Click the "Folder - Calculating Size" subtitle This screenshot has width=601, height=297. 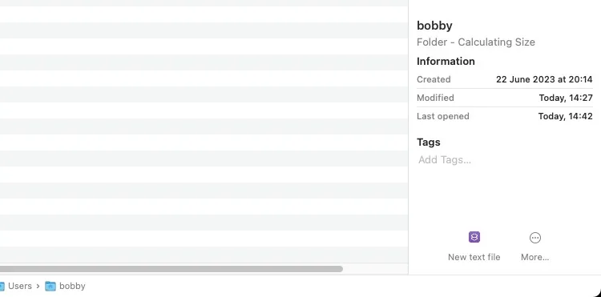(476, 42)
